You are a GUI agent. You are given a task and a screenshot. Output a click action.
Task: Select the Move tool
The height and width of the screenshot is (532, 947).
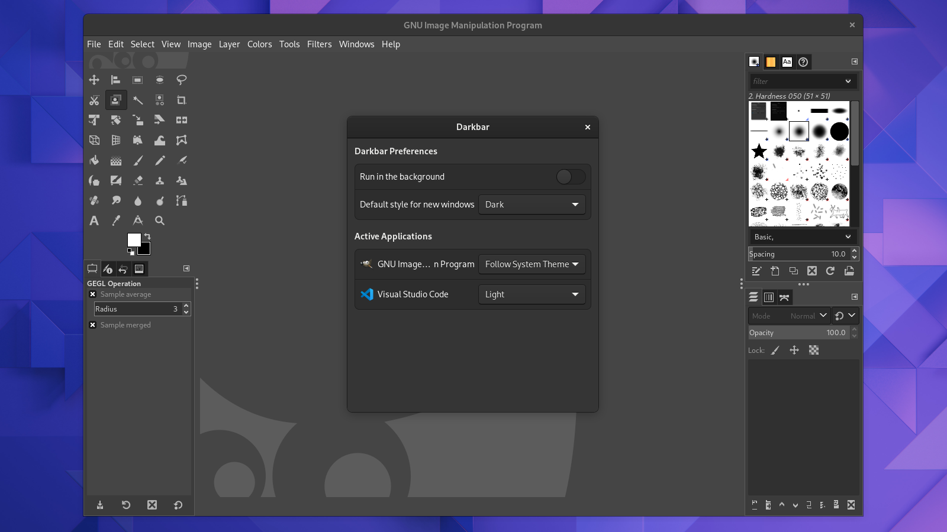pos(95,80)
